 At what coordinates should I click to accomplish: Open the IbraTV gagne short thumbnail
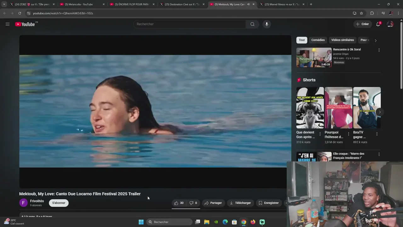pos(367,108)
